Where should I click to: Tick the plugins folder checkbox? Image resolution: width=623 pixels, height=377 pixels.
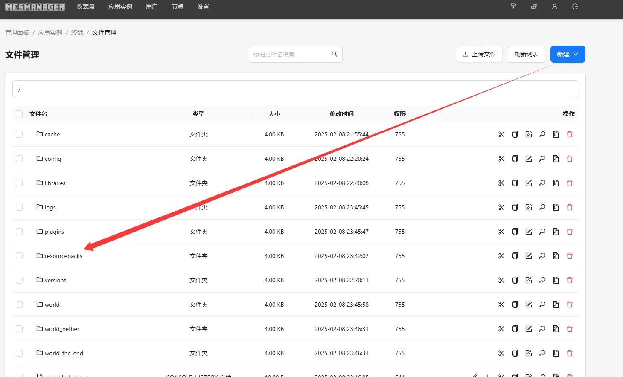point(19,232)
